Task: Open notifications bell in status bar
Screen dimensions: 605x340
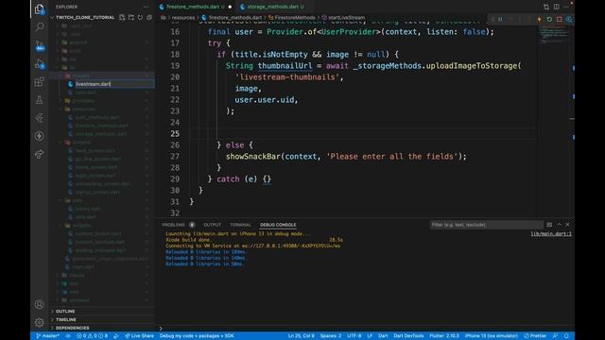Action: pyautogui.click(x=566, y=336)
